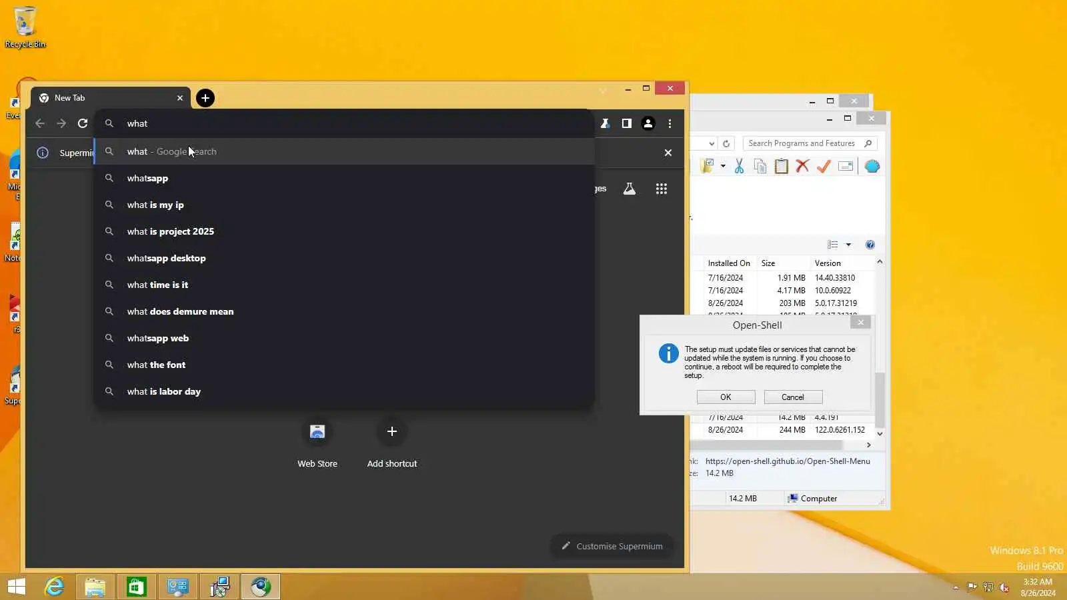
Task: Click the folder options toolbar icon
Action: pos(708,166)
